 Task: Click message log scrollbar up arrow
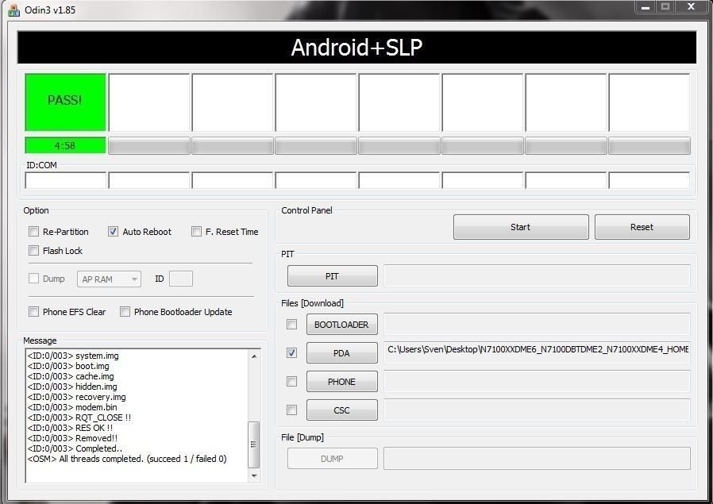[254, 356]
